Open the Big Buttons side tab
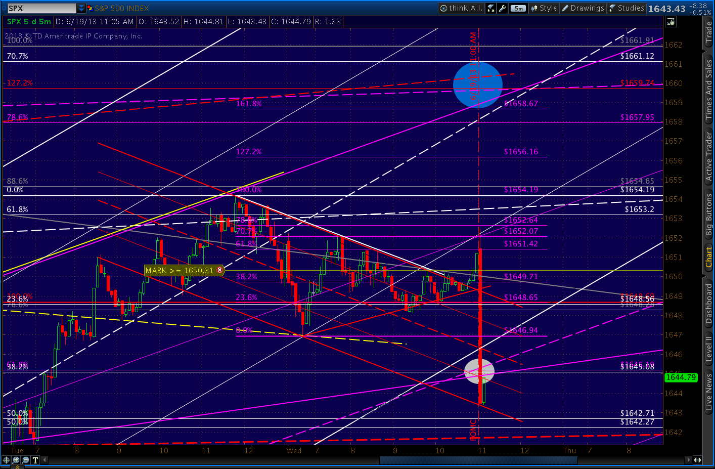This screenshot has height=469, width=715. coord(709,215)
